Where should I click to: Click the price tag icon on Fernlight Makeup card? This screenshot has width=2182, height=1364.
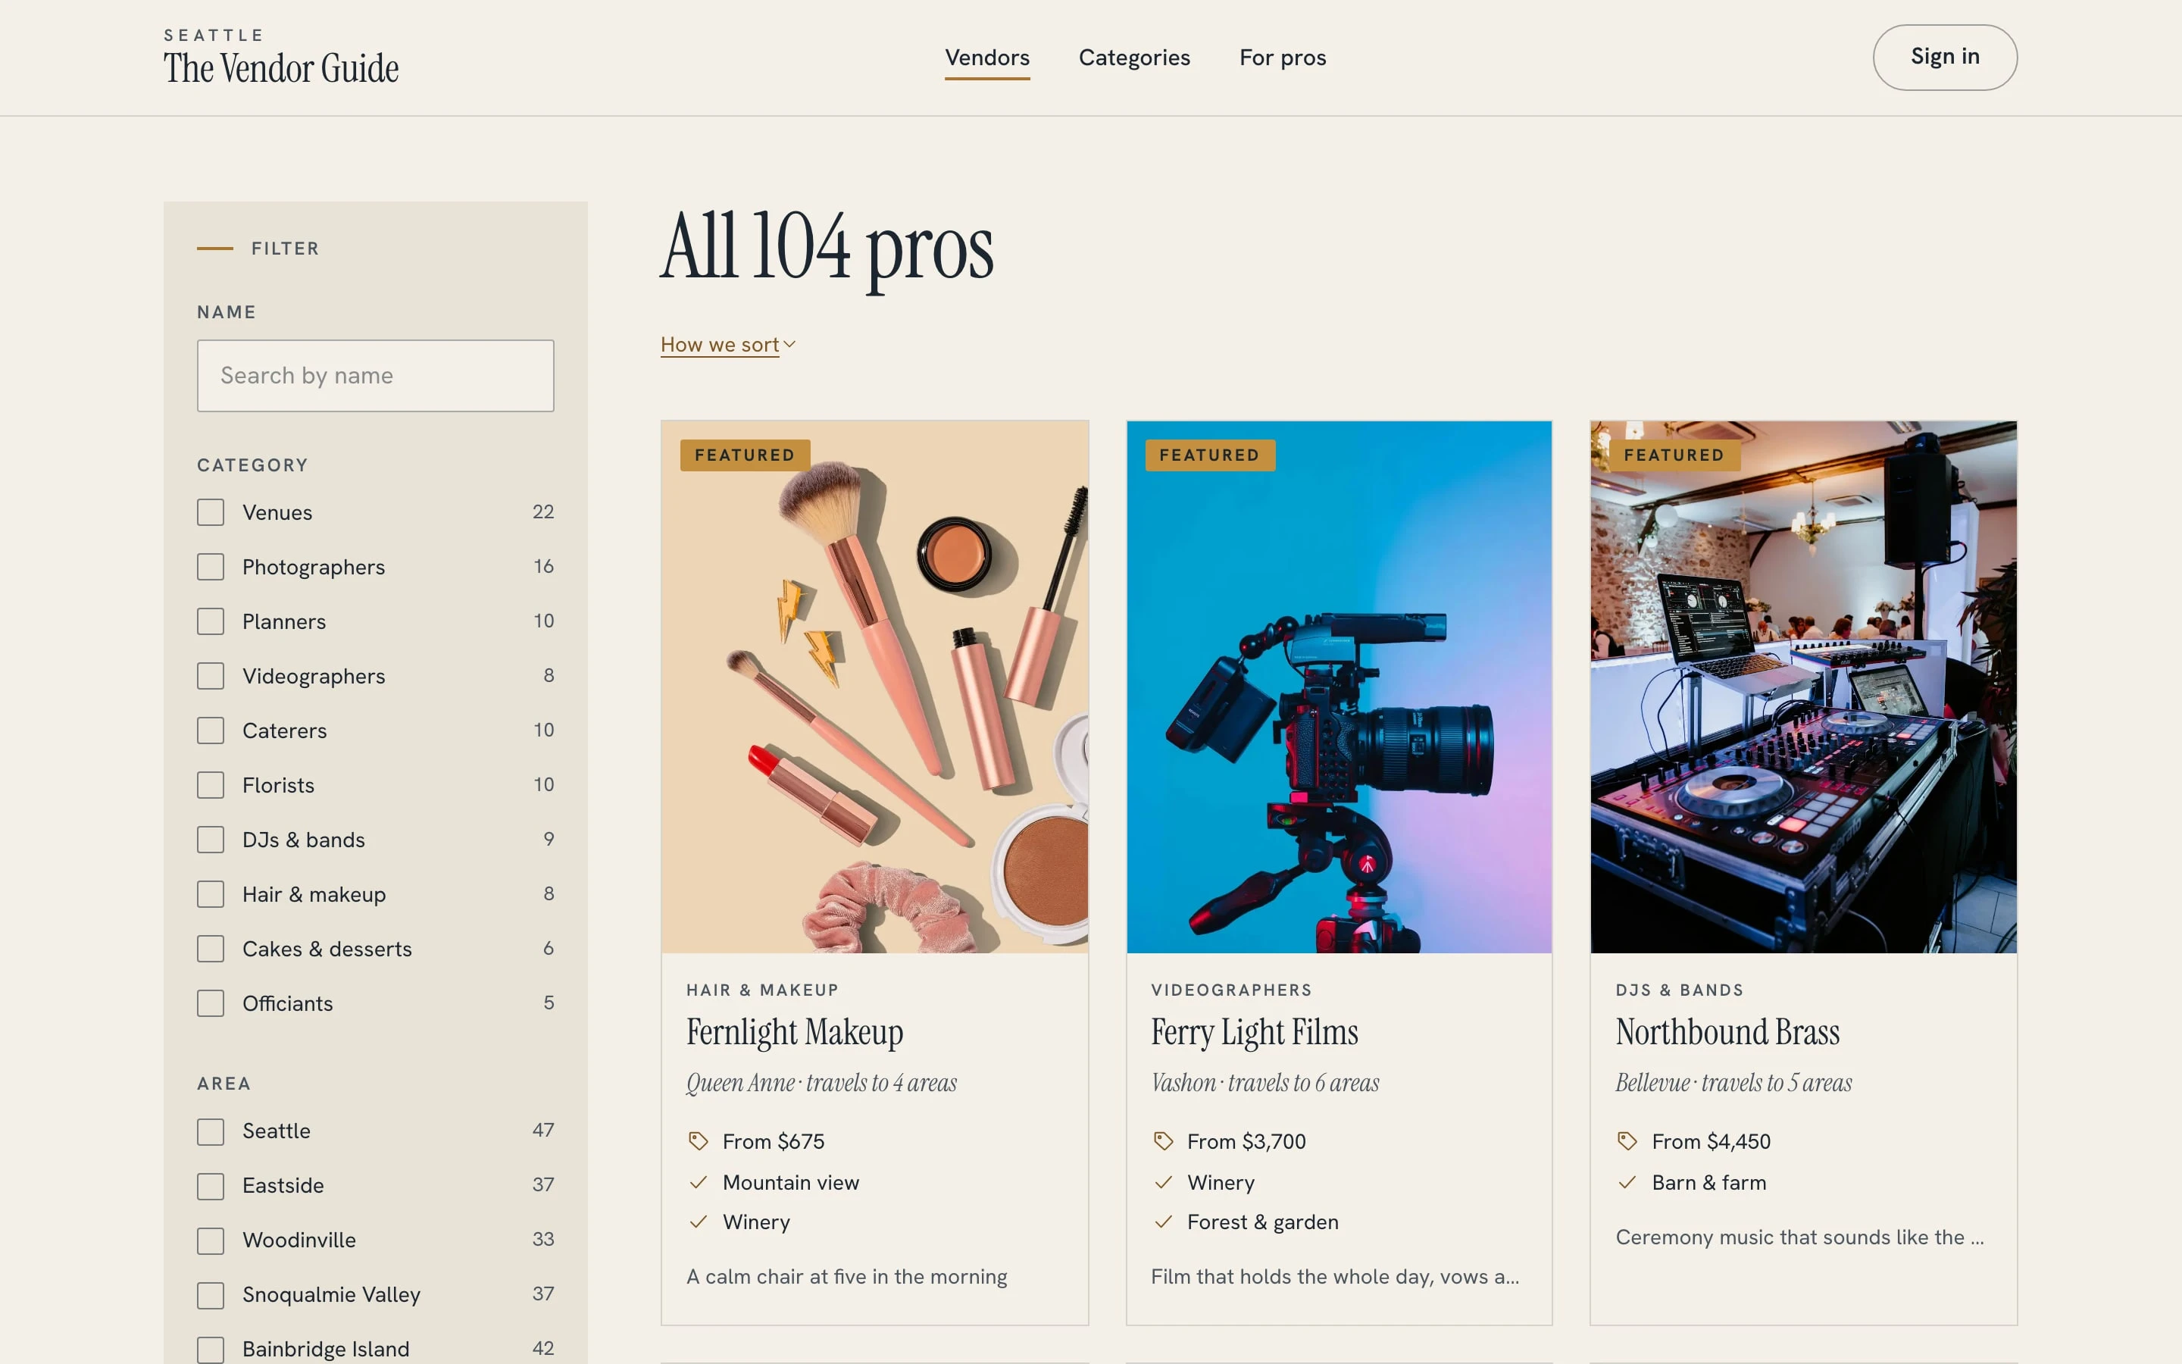(698, 1141)
